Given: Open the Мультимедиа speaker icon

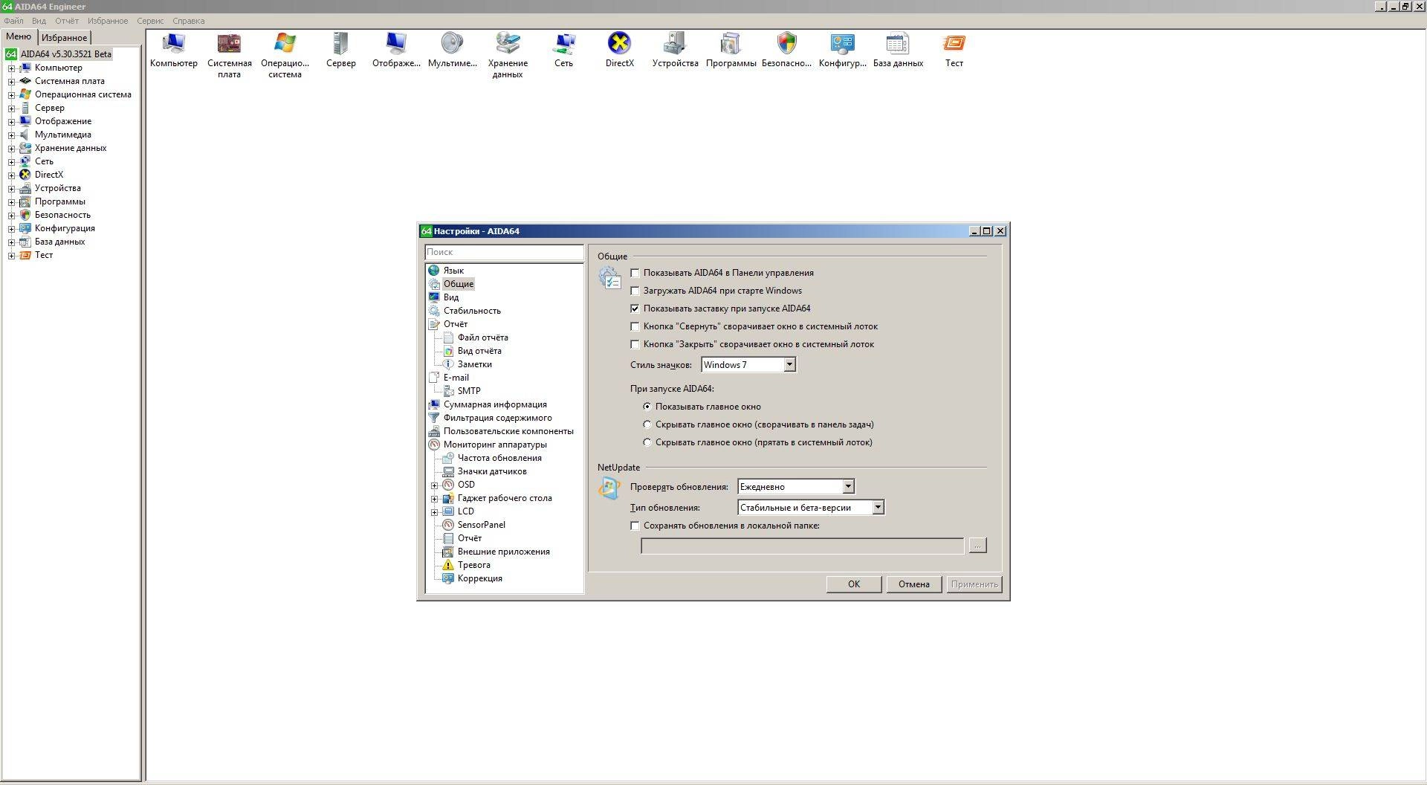Looking at the screenshot, I should point(452,50).
